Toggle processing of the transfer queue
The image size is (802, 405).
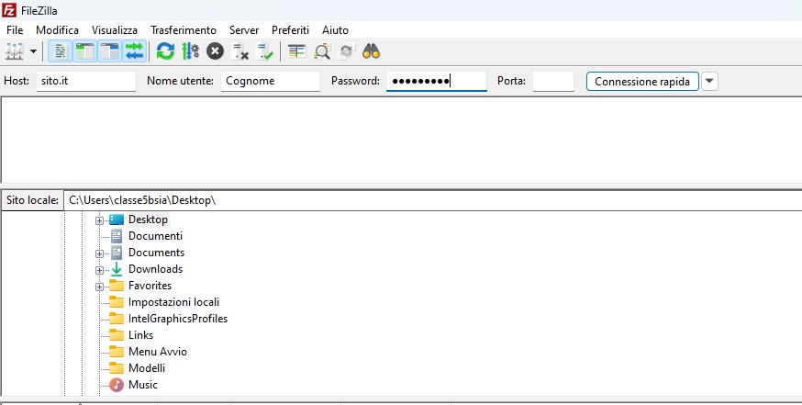click(x=190, y=51)
